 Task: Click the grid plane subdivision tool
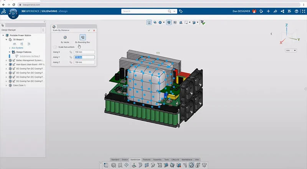click(120, 165)
